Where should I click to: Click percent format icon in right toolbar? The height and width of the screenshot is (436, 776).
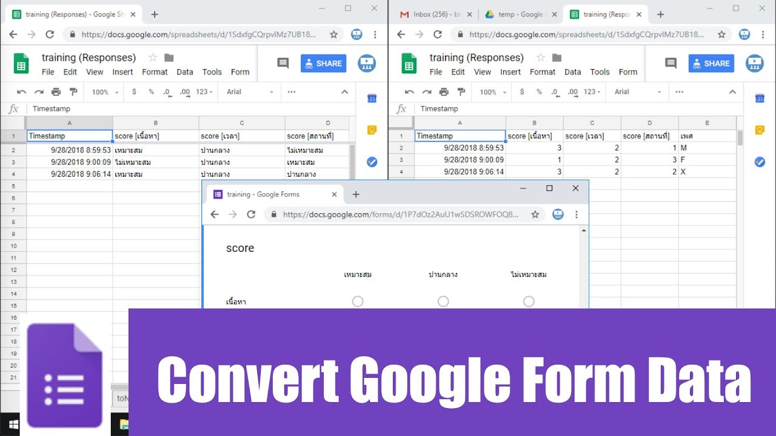(x=539, y=92)
